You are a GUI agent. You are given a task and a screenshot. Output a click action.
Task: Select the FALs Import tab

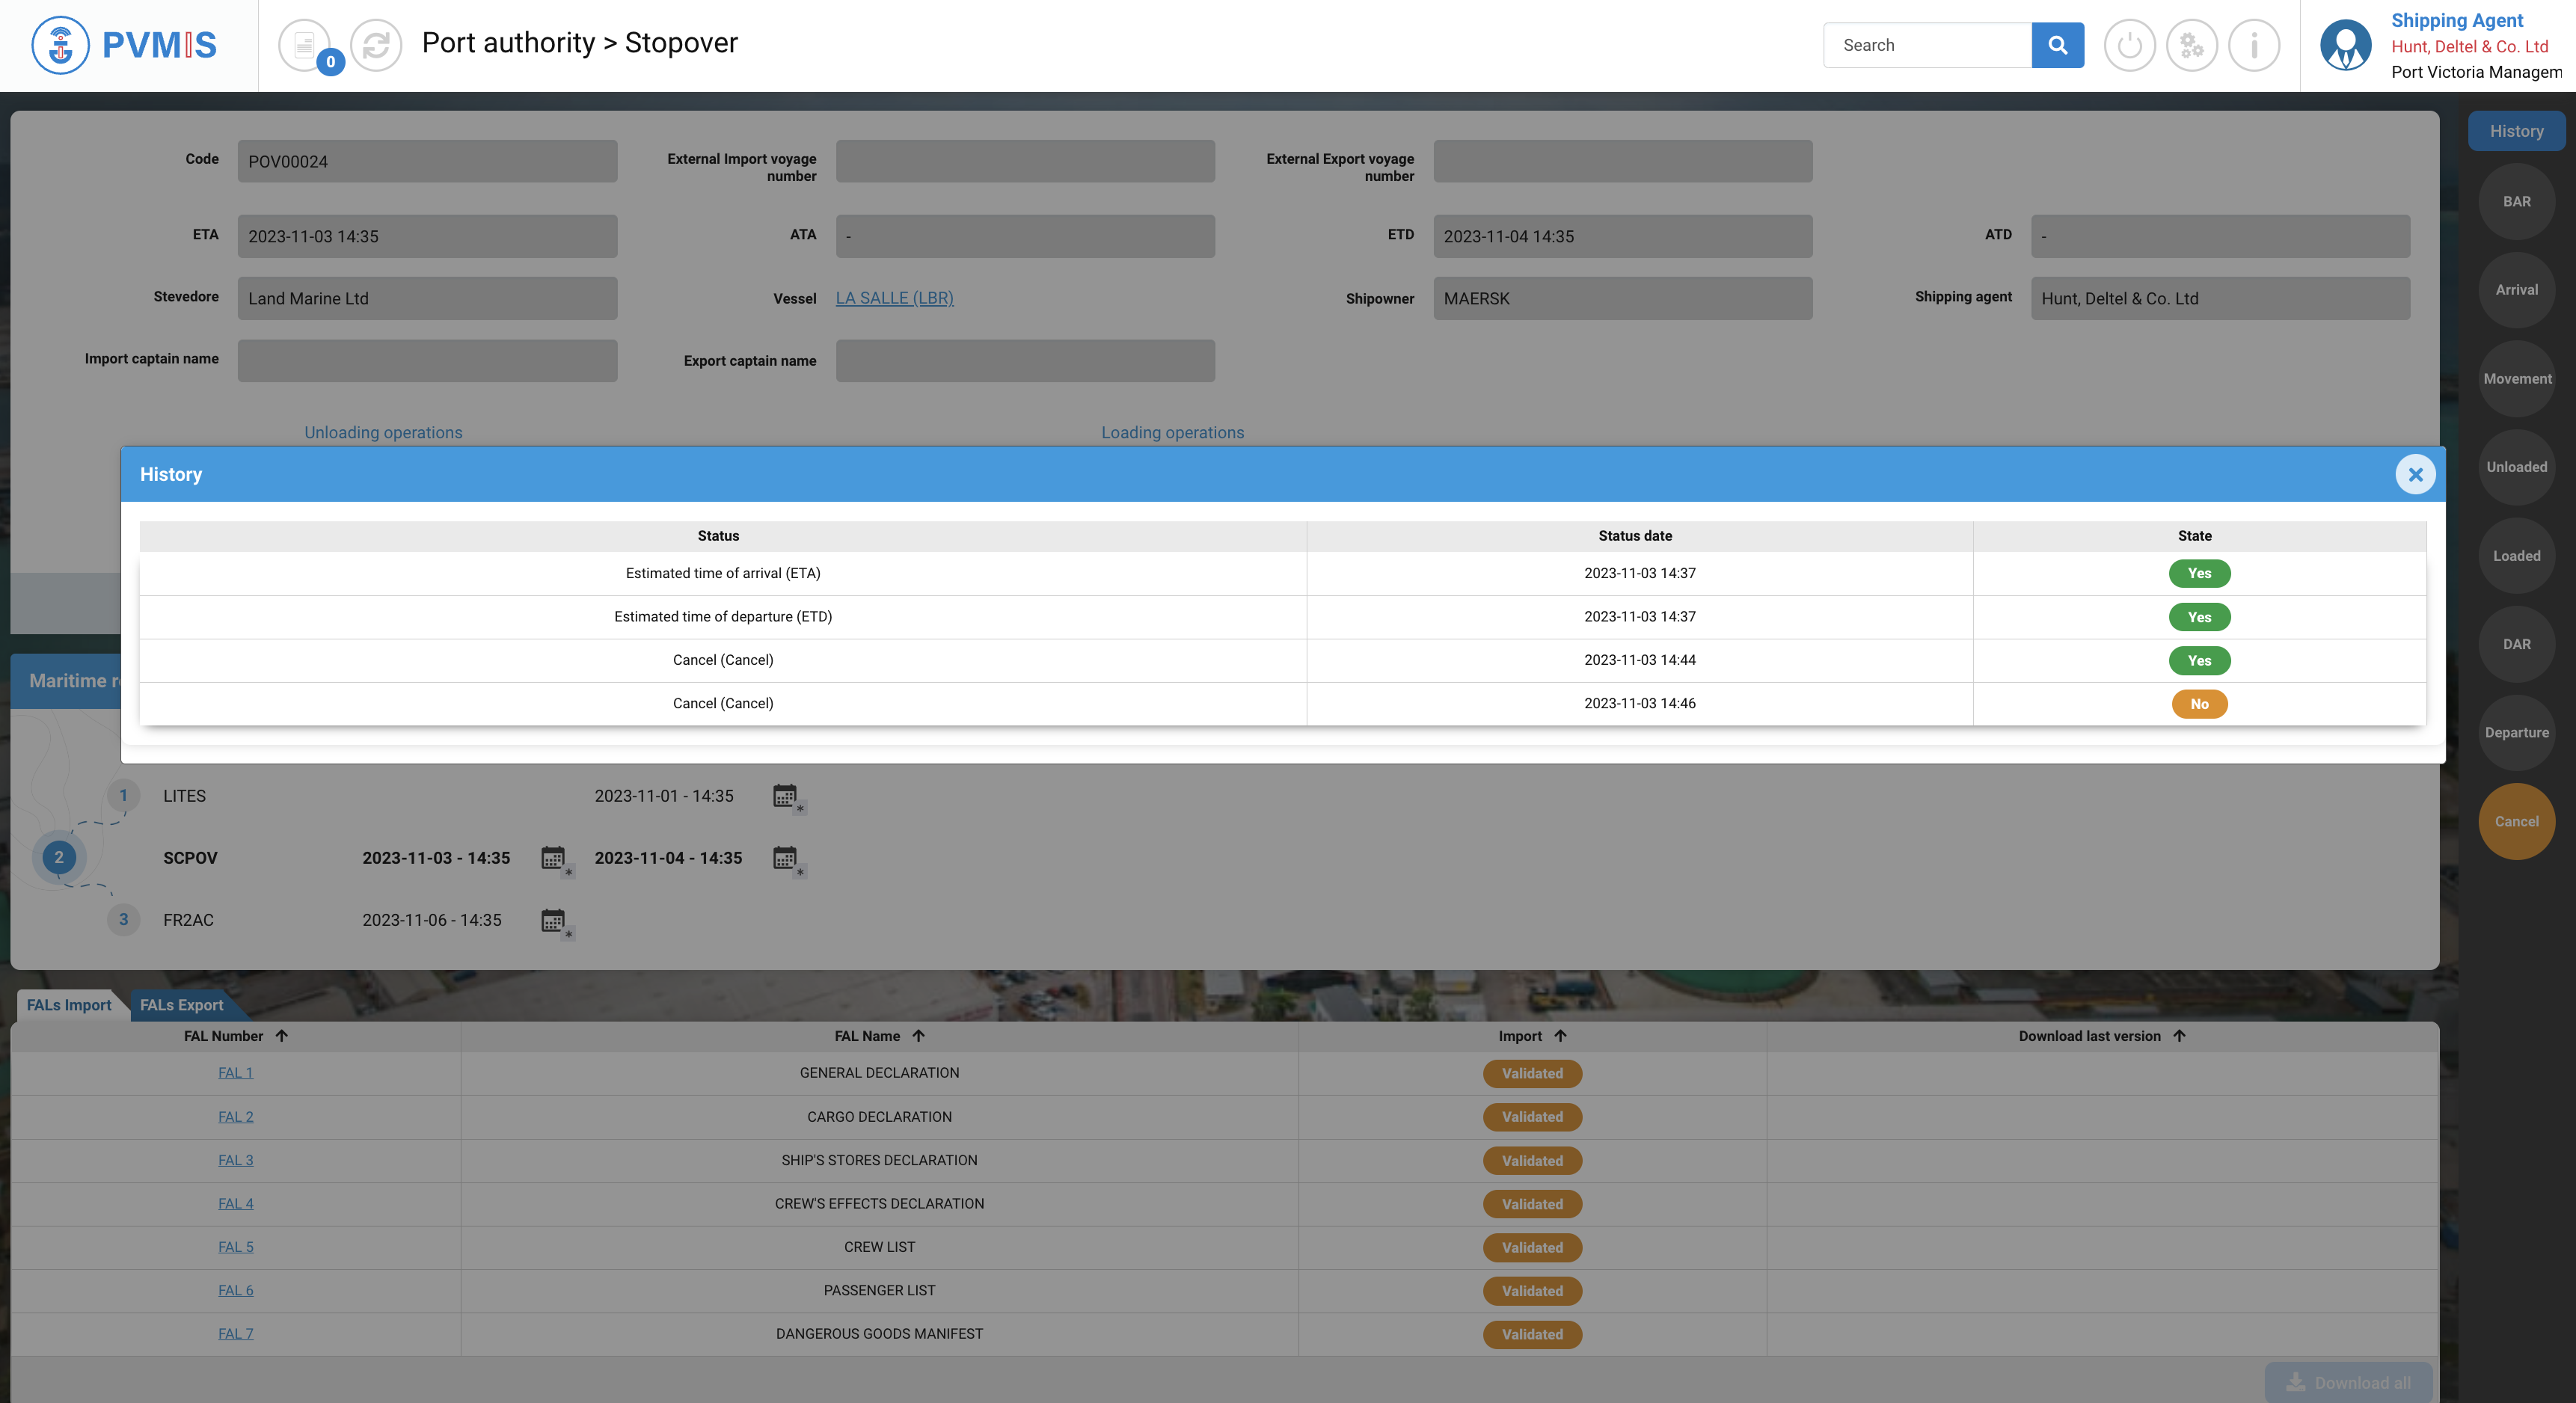pyautogui.click(x=69, y=1005)
